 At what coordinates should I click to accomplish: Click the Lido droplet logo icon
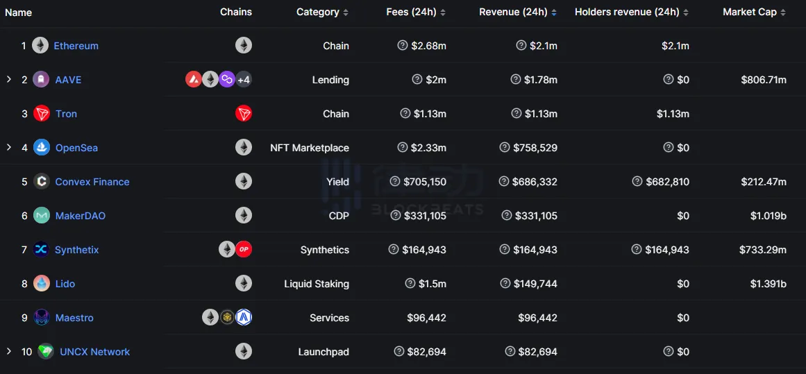click(42, 284)
